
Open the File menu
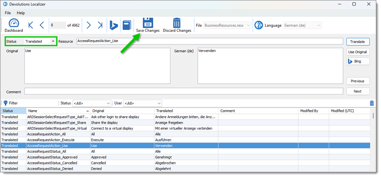(x=8, y=13)
